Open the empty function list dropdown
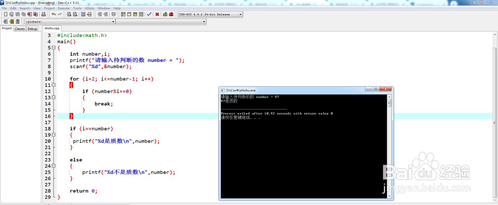This screenshot has width=498, height=205. click(x=161, y=21)
